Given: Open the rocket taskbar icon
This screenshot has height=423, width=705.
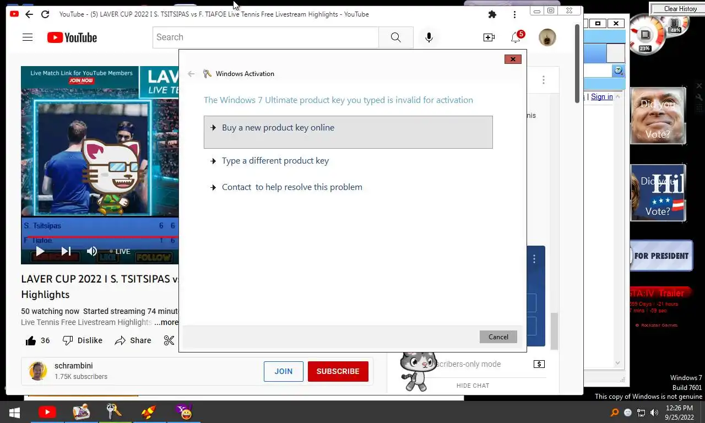Looking at the screenshot, I should [149, 412].
